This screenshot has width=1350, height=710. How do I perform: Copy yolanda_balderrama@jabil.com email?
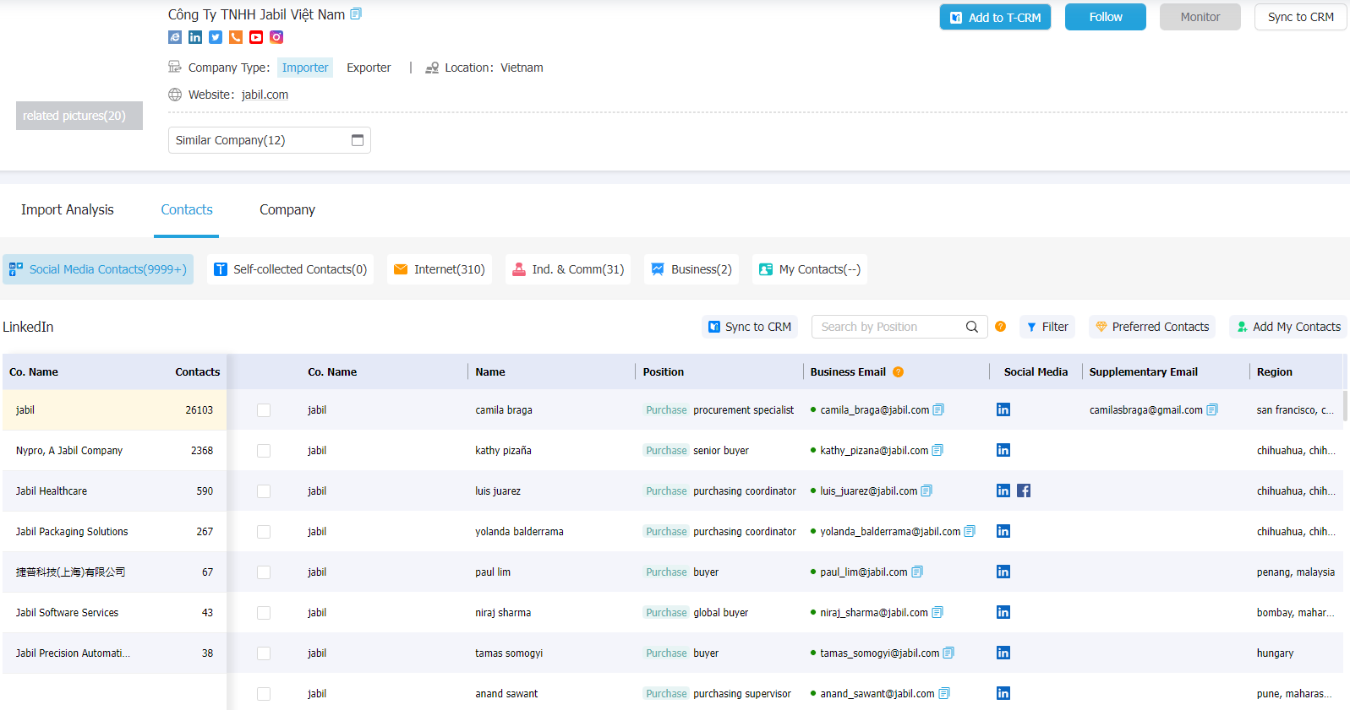[x=970, y=532]
